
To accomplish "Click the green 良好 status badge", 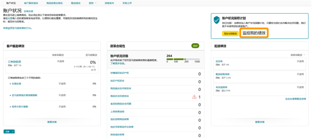I will coord(195,46).
